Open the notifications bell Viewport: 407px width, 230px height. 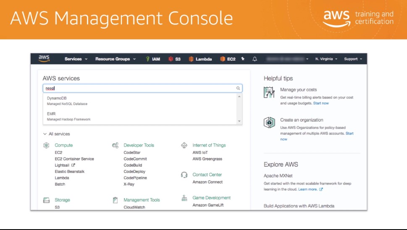(x=255, y=59)
